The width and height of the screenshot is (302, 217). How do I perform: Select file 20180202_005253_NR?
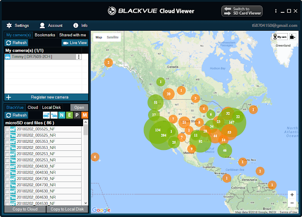tap(36, 160)
